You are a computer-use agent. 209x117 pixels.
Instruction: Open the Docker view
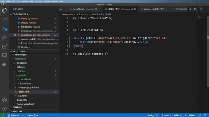[4, 64]
